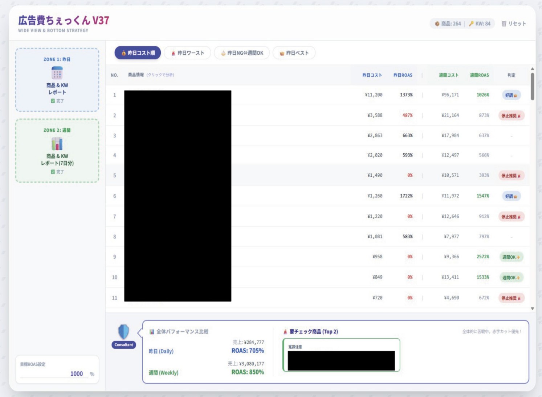Click the trash icon next to リセット
The image size is (542, 397).
pos(504,24)
